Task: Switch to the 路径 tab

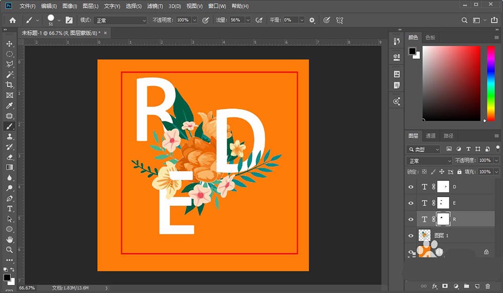Action: (449, 136)
